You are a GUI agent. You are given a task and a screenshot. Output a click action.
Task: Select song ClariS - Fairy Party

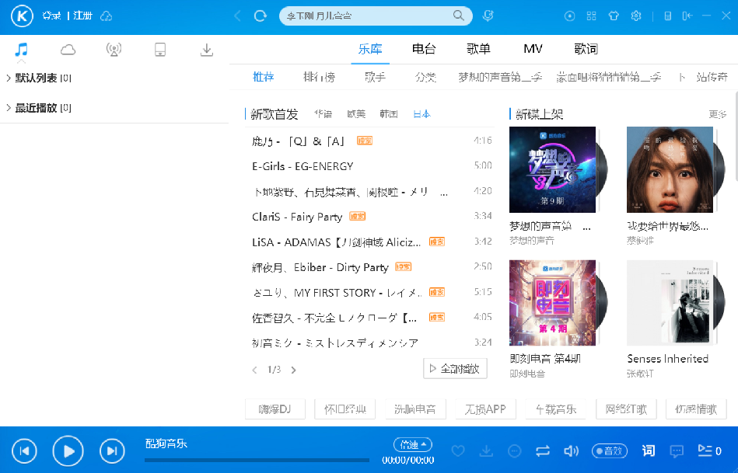coord(297,217)
